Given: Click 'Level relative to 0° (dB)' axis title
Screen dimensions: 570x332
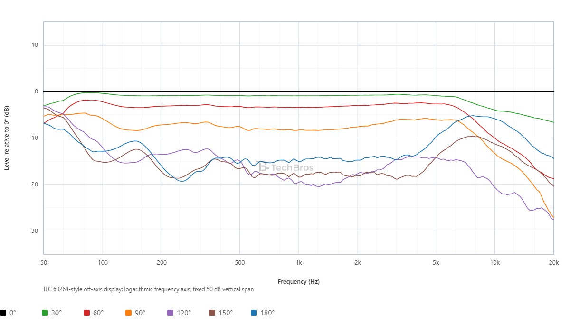Looking at the screenshot, I should [x=7, y=138].
